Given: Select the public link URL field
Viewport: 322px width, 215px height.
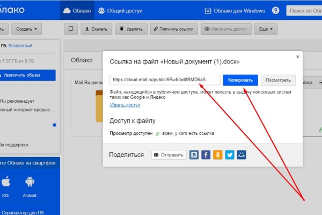Looking at the screenshot, I should (165, 80).
